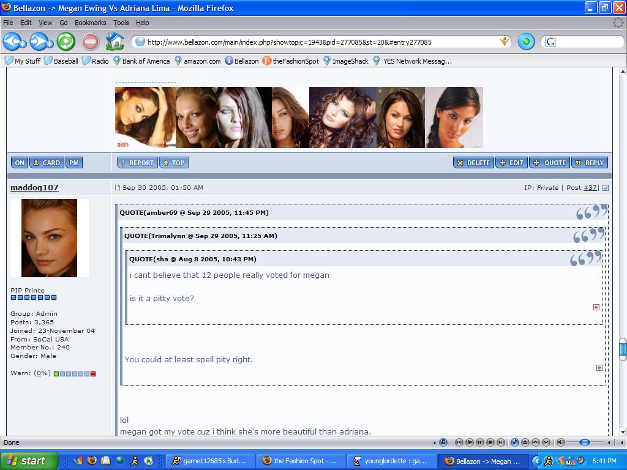Open maddog107's profile link

(34, 187)
